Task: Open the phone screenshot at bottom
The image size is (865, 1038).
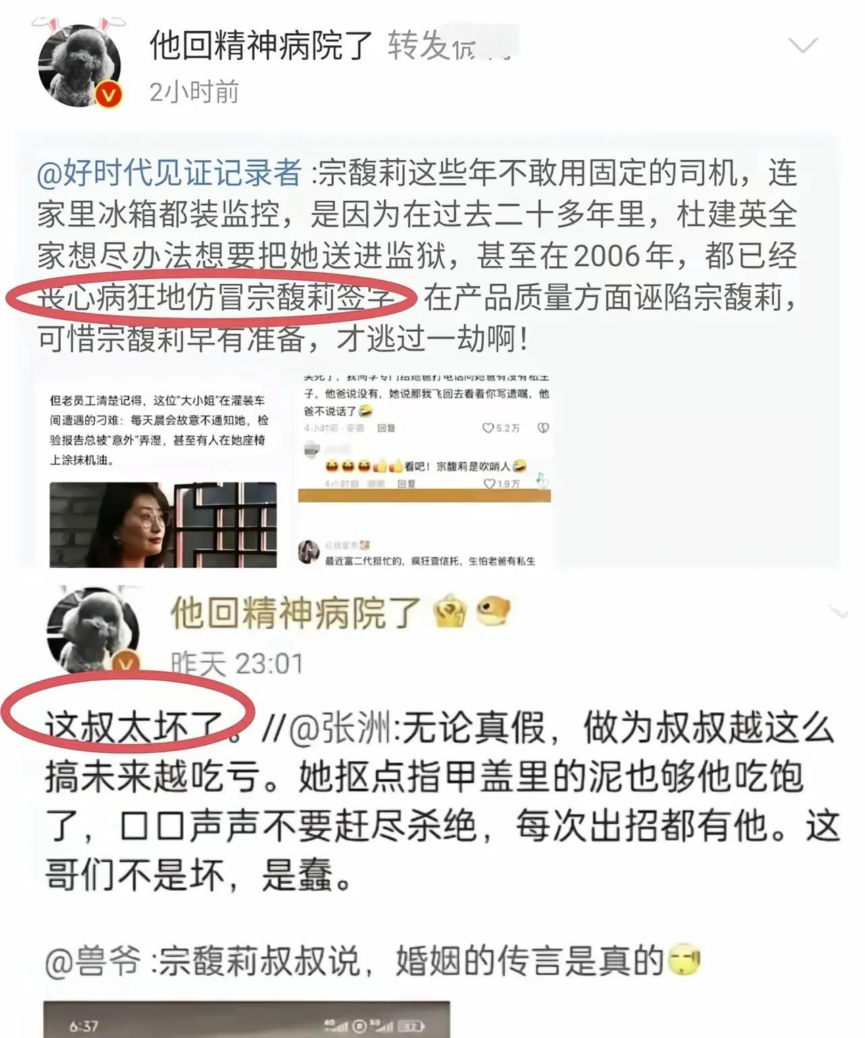Action: [x=247, y=1019]
